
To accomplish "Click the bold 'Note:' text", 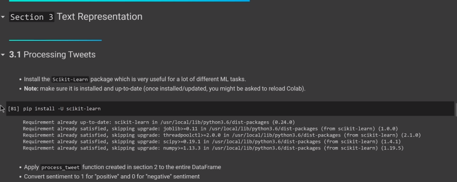I will pyautogui.click(x=31, y=89).
